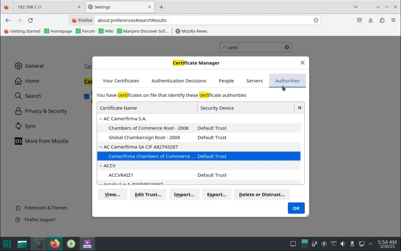
Task: Open the Firefox Support link
Action: coord(35,220)
